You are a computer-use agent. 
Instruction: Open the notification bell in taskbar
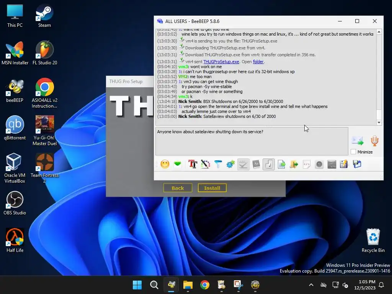pos(382,285)
